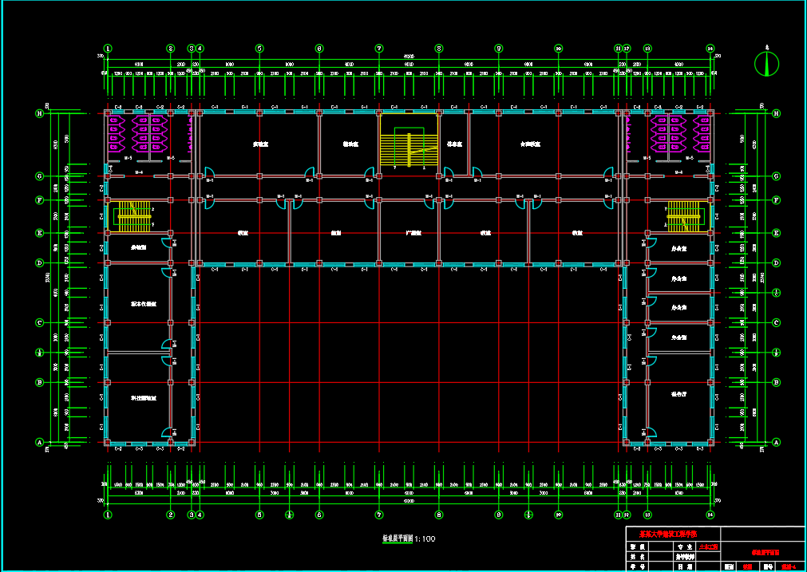The height and width of the screenshot is (572, 807).
Task: Click the red university name in title block
Action: pos(669,534)
